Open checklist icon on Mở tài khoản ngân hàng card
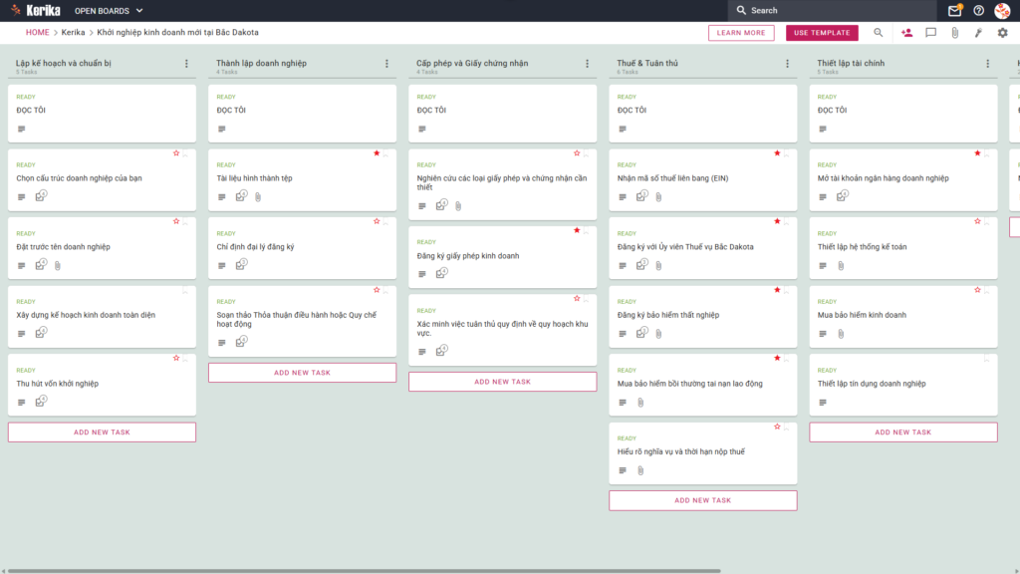Viewport: 1020px width, 574px height. point(843,196)
